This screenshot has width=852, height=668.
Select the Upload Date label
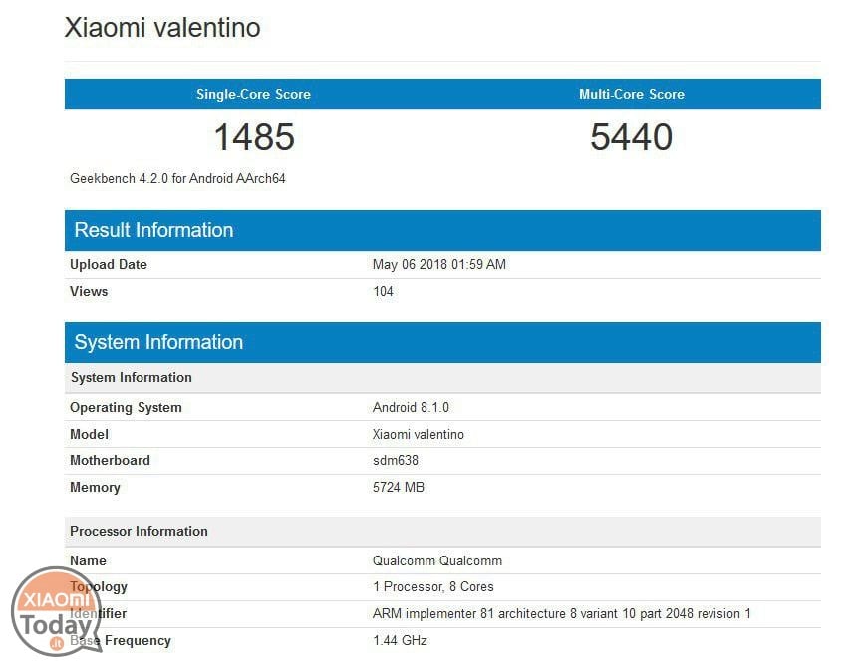(109, 264)
